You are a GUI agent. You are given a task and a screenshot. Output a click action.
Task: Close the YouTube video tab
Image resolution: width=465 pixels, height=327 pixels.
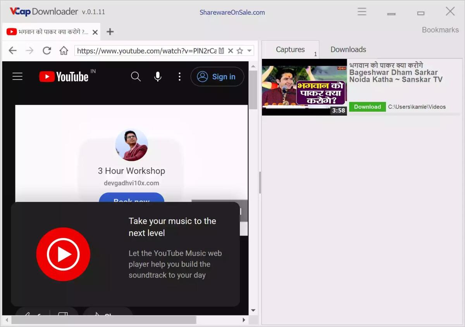coord(95,32)
